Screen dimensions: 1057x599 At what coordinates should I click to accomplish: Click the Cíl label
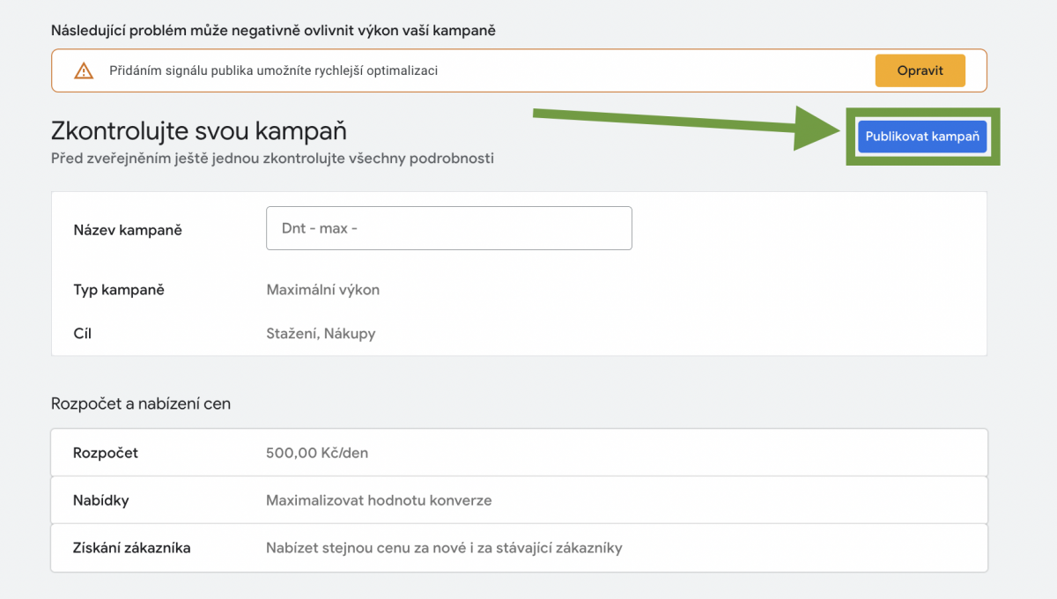point(83,334)
